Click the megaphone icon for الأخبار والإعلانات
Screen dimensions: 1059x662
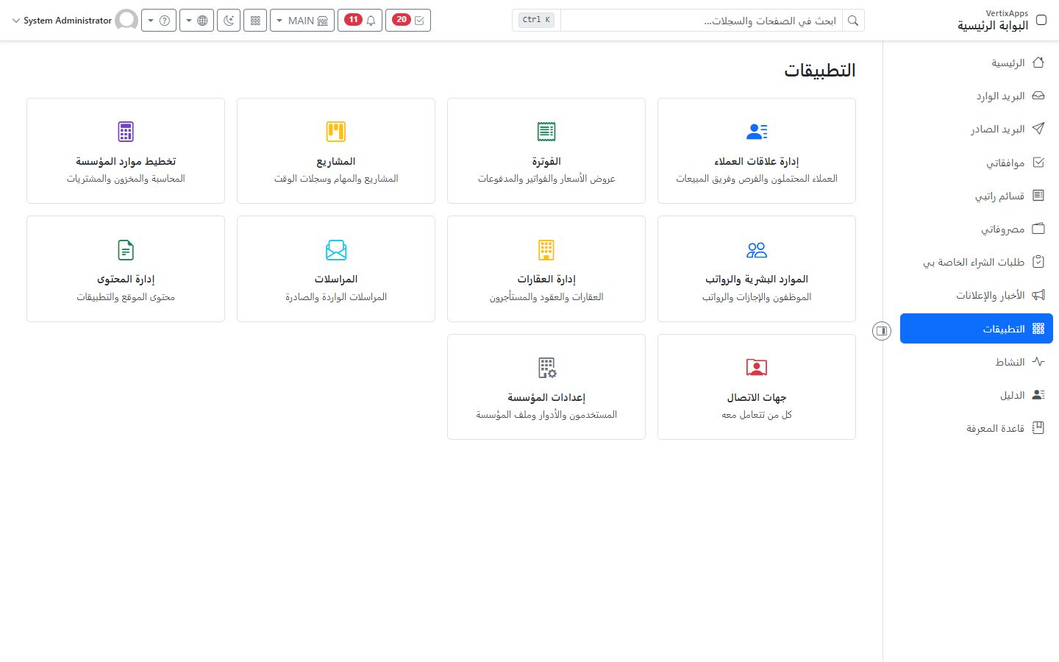(1038, 295)
